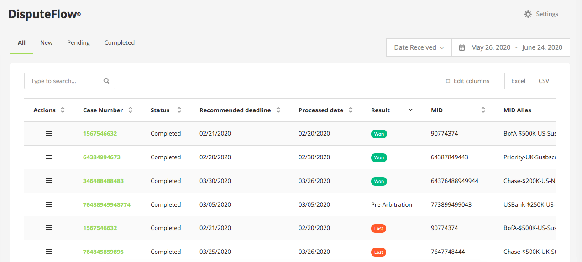Open case 76488949948774 link
Image resolution: width=582 pixels, height=262 pixels.
tap(107, 204)
